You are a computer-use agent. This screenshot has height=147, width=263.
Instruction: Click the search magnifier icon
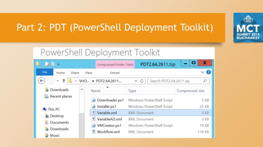[205, 81]
